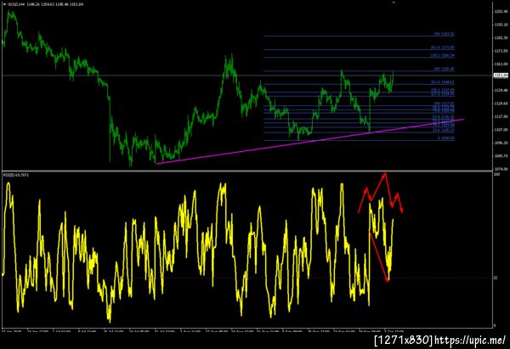Click Fibonacci level 261.8 label
Screen dimensions: 510x349
(x=443, y=48)
